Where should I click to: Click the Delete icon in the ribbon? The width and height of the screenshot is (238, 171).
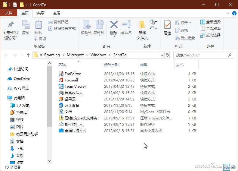tap(114, 25)
